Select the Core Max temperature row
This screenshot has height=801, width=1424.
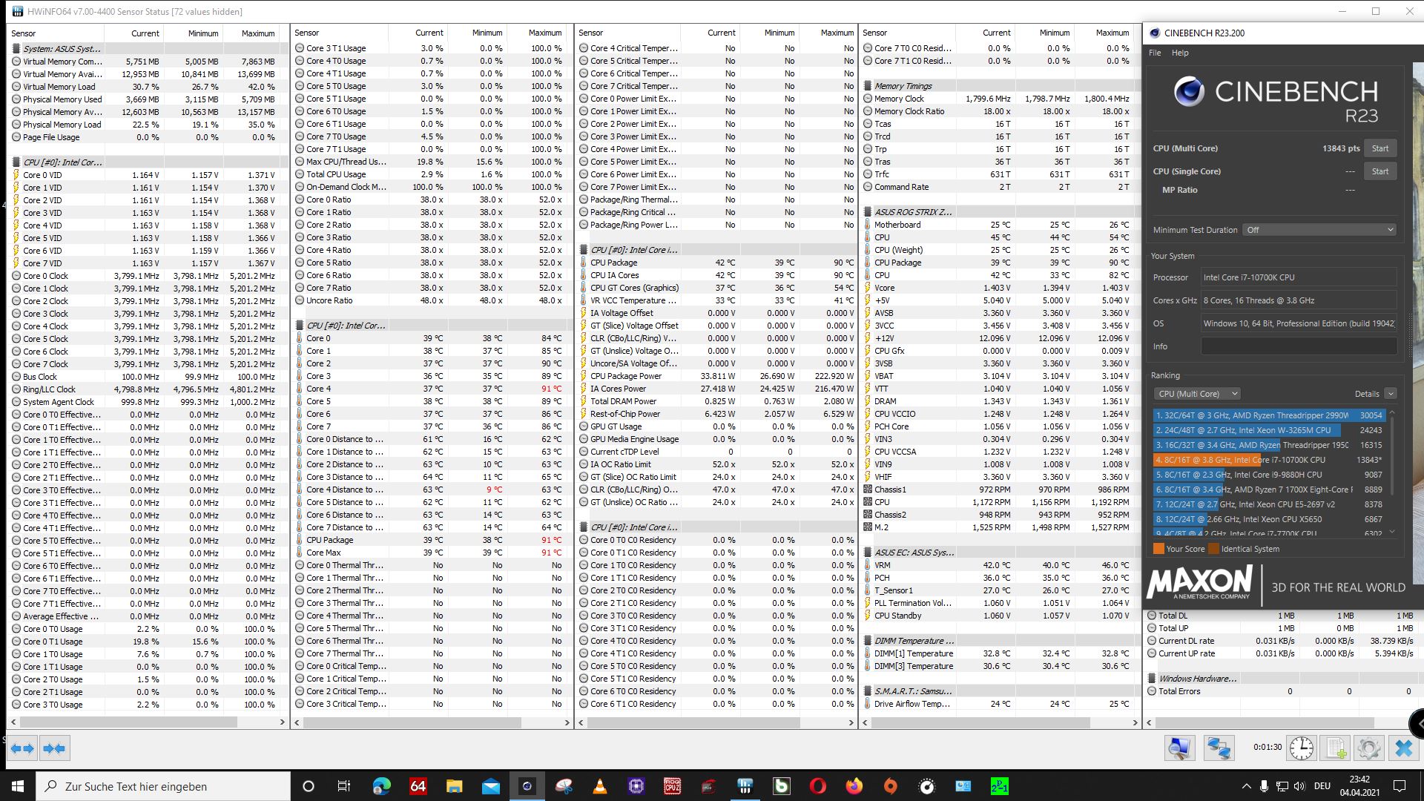pos(432,553)
